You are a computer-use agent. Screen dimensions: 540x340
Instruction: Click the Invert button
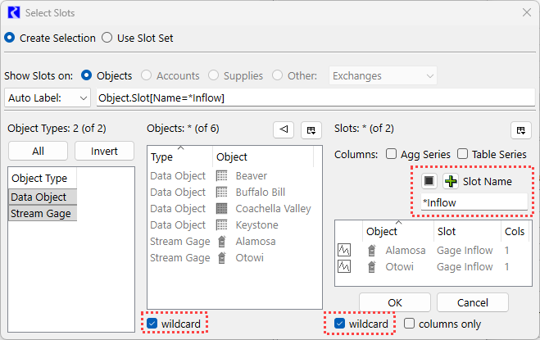[x=104, y=151]
